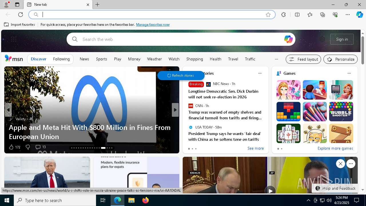The image size is (366, 206).
Task: Open Top stories options ellipsis
Action: point(260,73)
